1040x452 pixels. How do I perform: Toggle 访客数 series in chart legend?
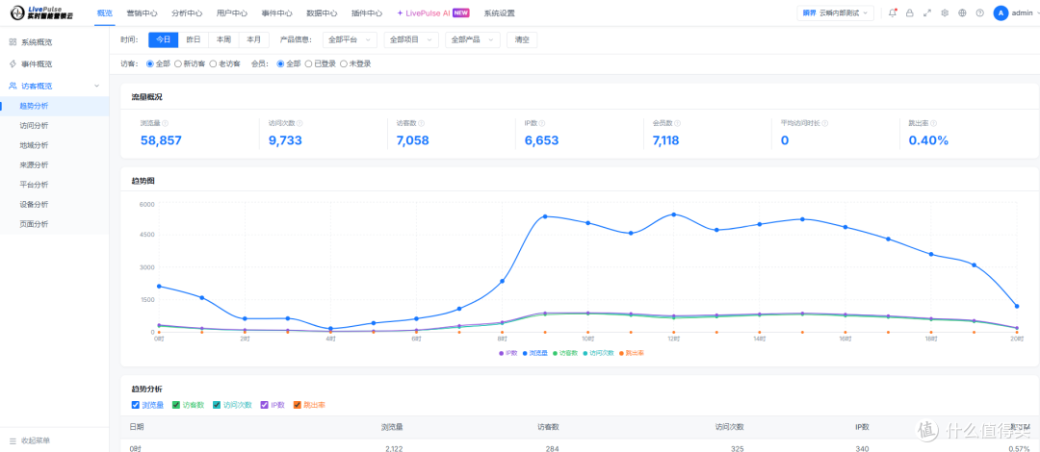coord(566,353)
